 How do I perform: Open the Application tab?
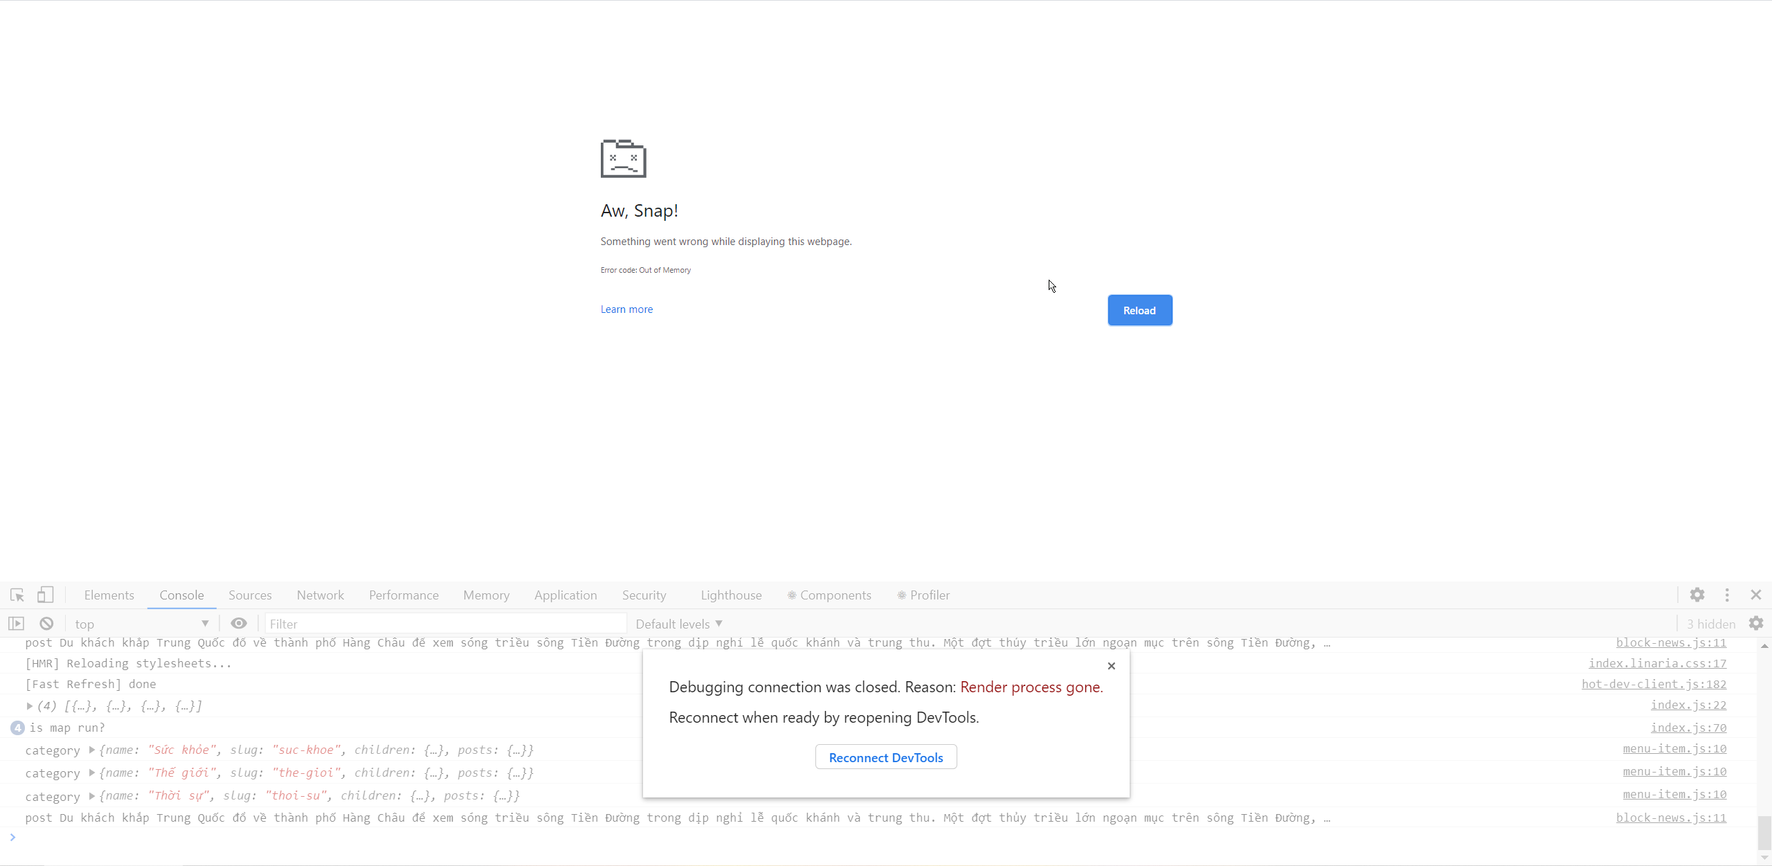pyautogui.click(x=566, y=595)
